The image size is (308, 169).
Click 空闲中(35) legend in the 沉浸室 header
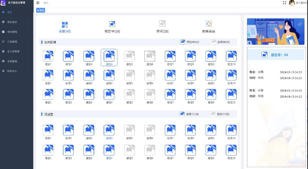(220, 114)
